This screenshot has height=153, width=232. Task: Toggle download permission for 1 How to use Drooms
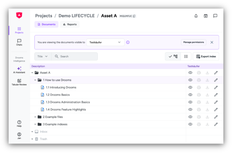pos(207,80)
